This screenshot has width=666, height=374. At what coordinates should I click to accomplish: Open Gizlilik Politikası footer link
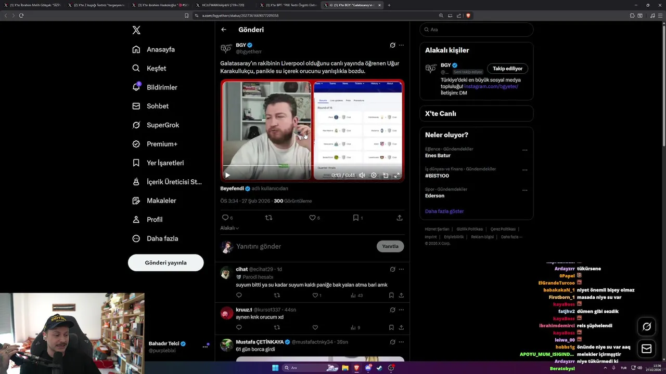[x=470, y=229]
